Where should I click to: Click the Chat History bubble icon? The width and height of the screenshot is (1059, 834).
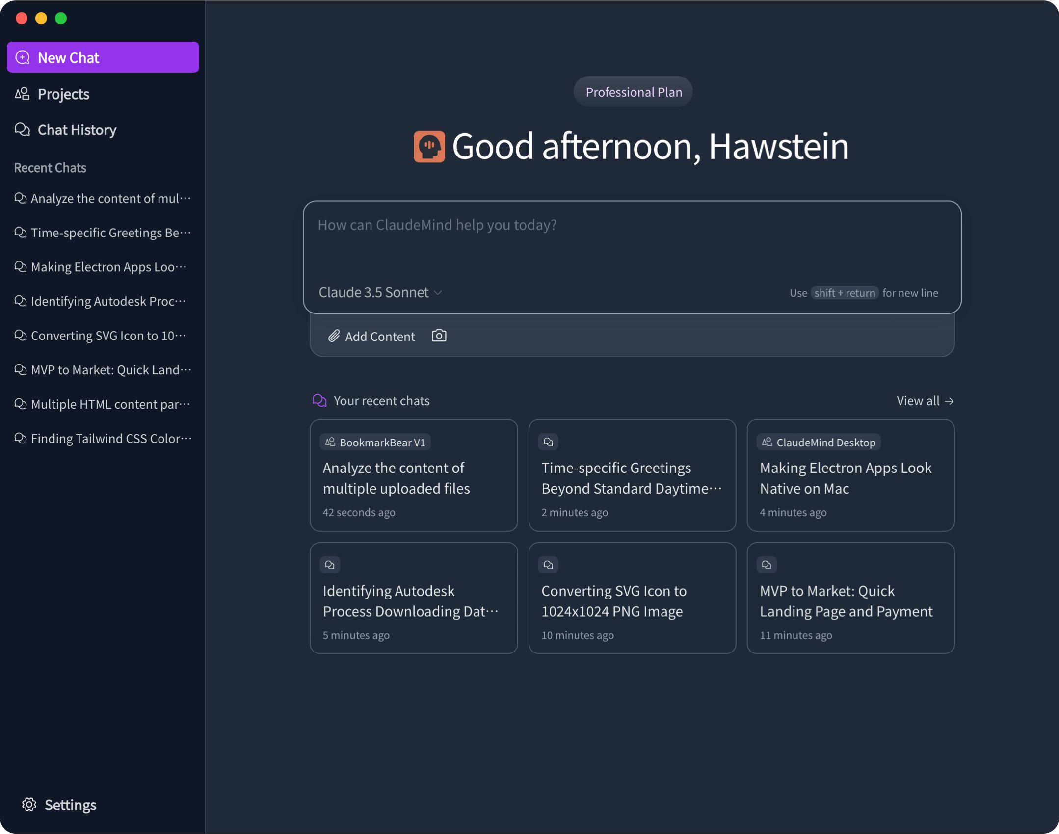tap(22, 130)
